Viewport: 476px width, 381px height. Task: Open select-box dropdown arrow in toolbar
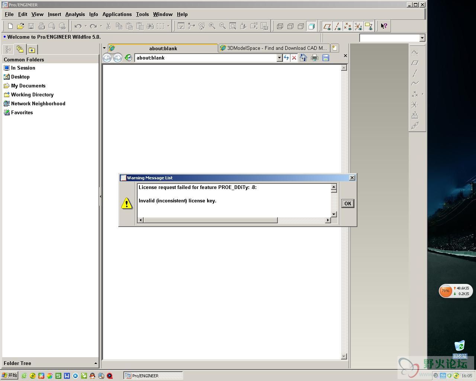point(168,26)
